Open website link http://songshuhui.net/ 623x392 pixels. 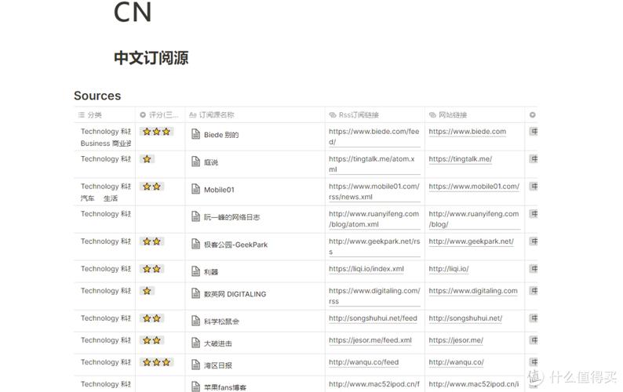pos(465,318)
